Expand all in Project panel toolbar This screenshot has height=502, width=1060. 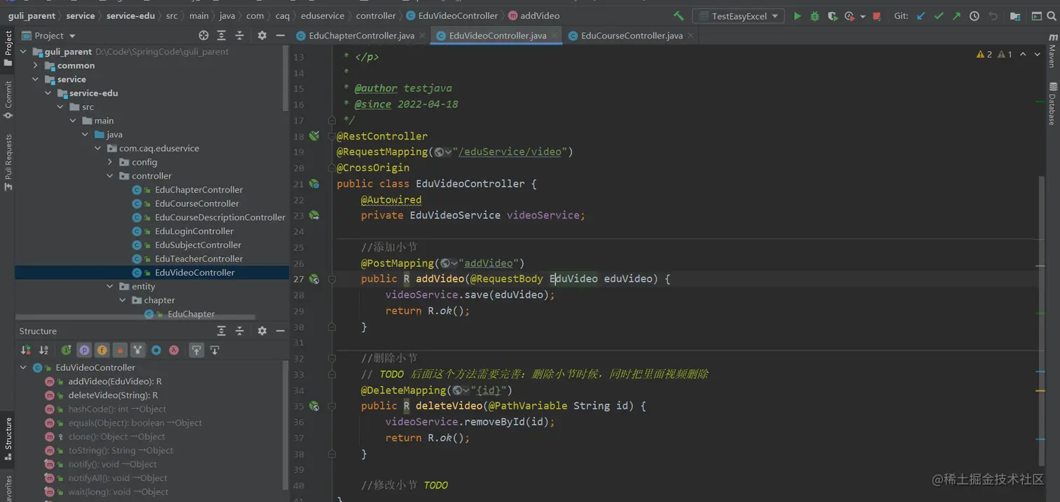click(x=222, y=35)
